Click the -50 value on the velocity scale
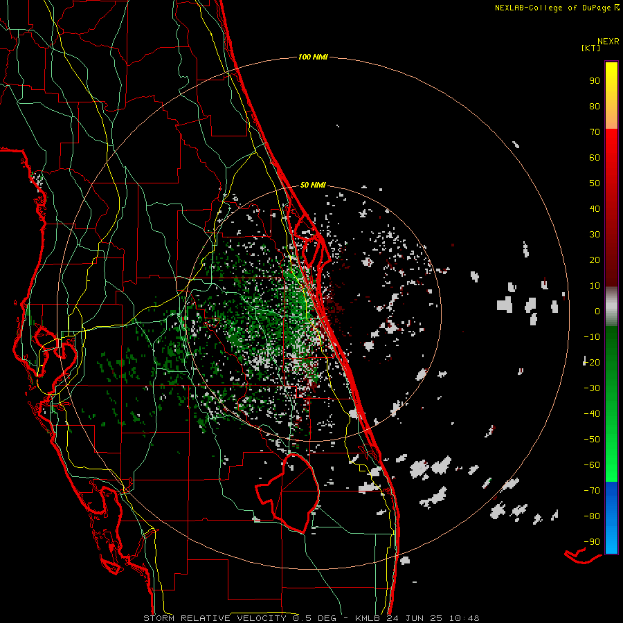This screenshot has width=623, height=623. tap(592, 440)
